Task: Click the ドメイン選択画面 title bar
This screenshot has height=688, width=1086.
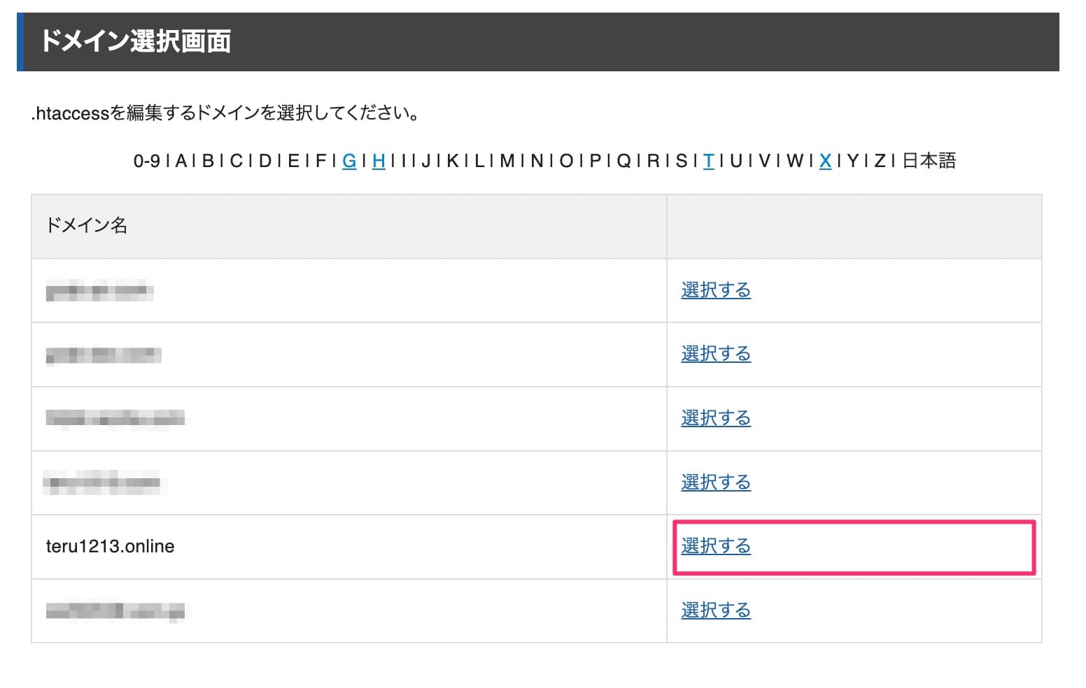Action: pos(137,42)
